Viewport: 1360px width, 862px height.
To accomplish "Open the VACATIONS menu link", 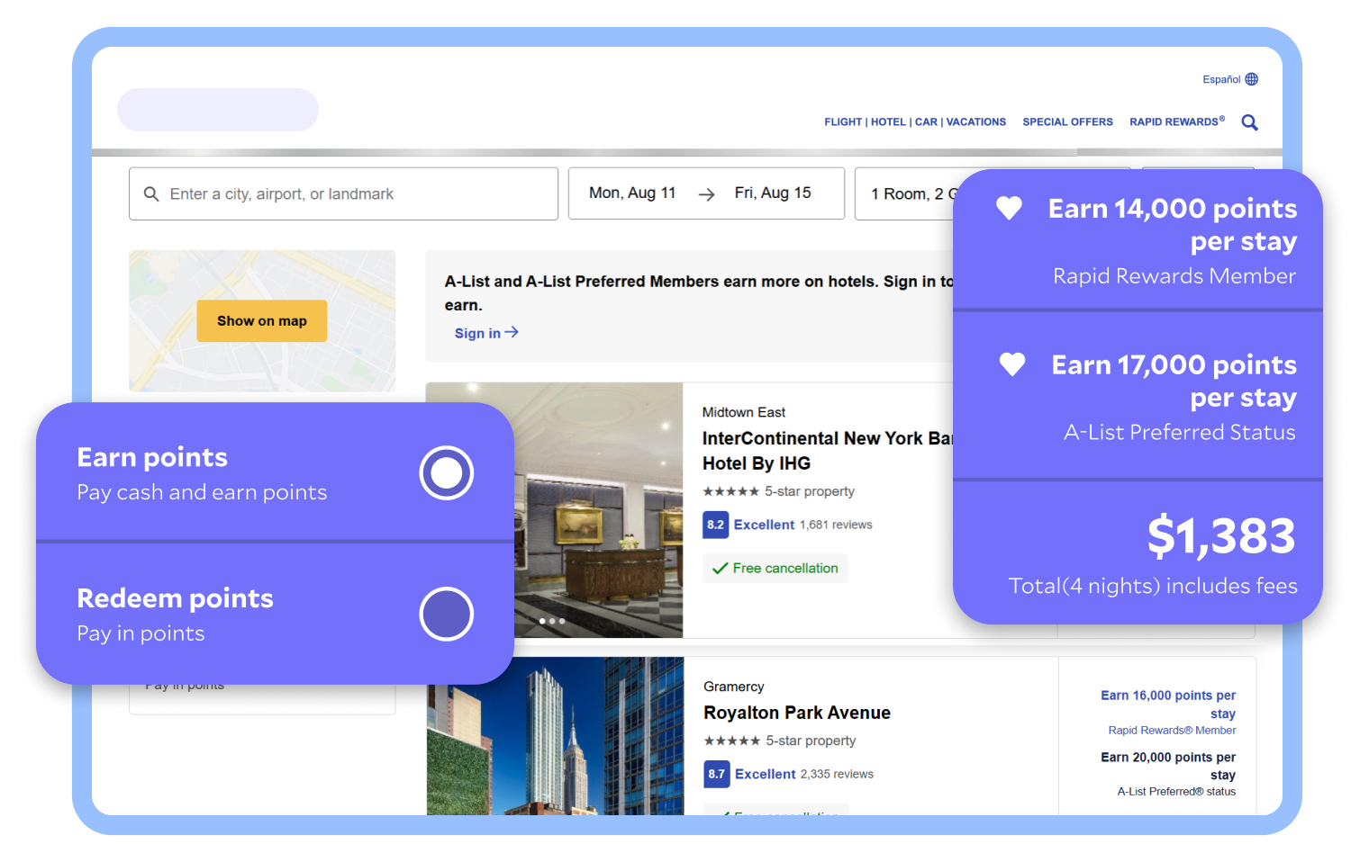I will [x=976, y=122].
